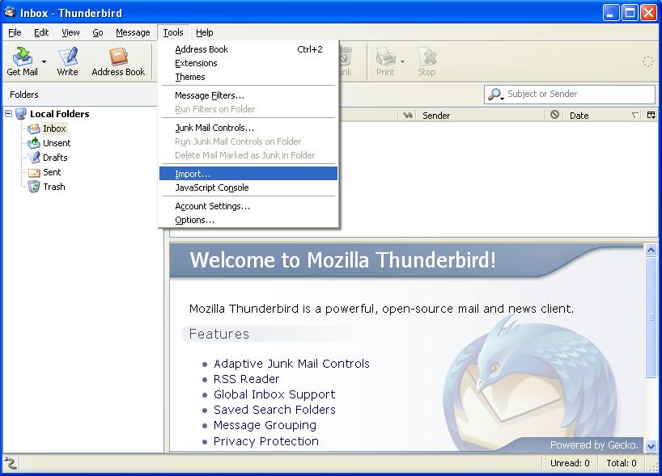Image resolution: width=662 pixels, height=476 pixels.
Task: Choose Address Book in the Tools menu
Action: coord(248,49)
